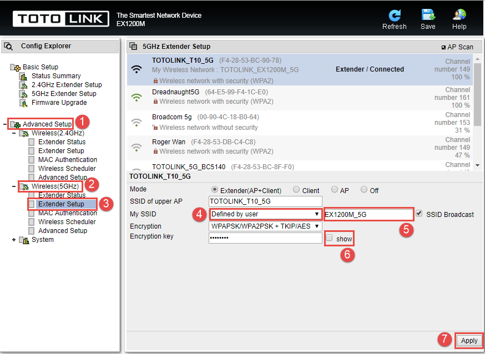The image size is (485, 354).
Task: Open Wireless Scheduler under Wireless(5GHz)
Action: pyautogui.click(x=67, y=222)
